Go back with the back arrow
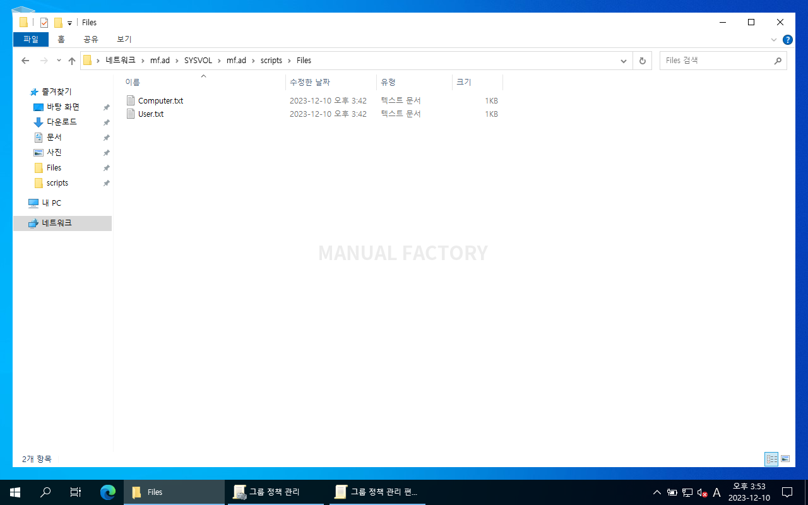The width and height of the screenshot is (808, 505). (x=25, y=61)
